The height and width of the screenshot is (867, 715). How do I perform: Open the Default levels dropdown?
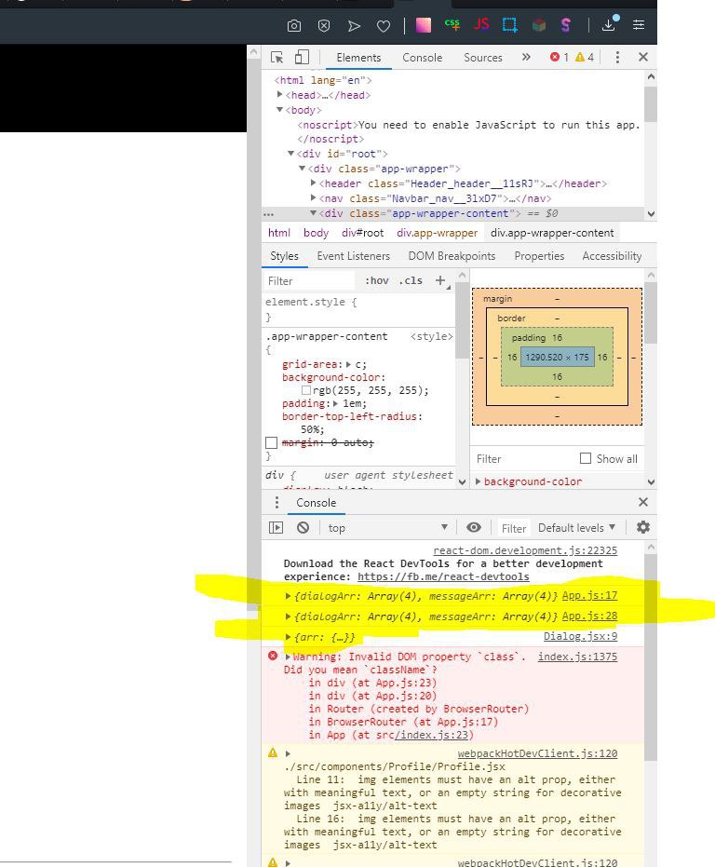[577, 528]
